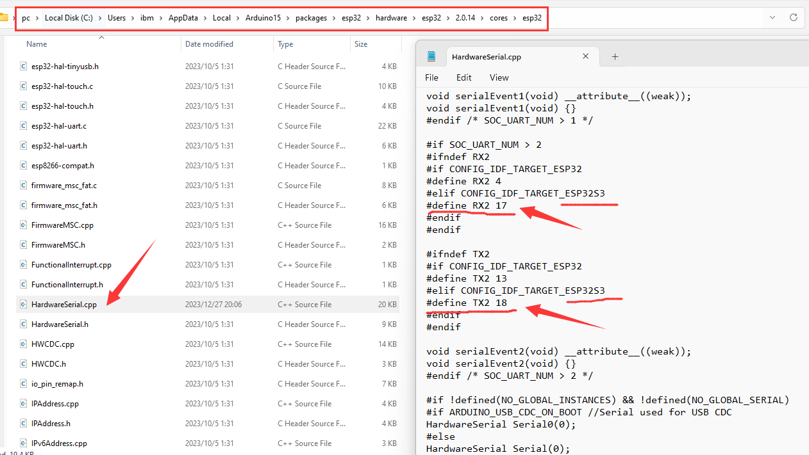This screenshot has height=455, width=809.
Task: Click the Notepad icon in the tab
Action: [431, 56]
